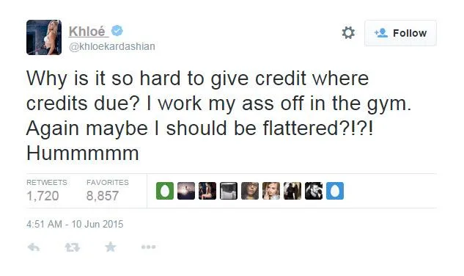This screenshot has width=464, height=276.
Task: Click the grayscale avatar in favoriters row
Action: pos(229,191)
